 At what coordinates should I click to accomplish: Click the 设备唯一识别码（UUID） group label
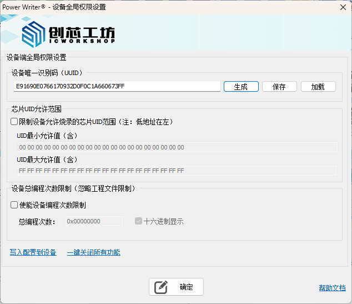[47, 73]
